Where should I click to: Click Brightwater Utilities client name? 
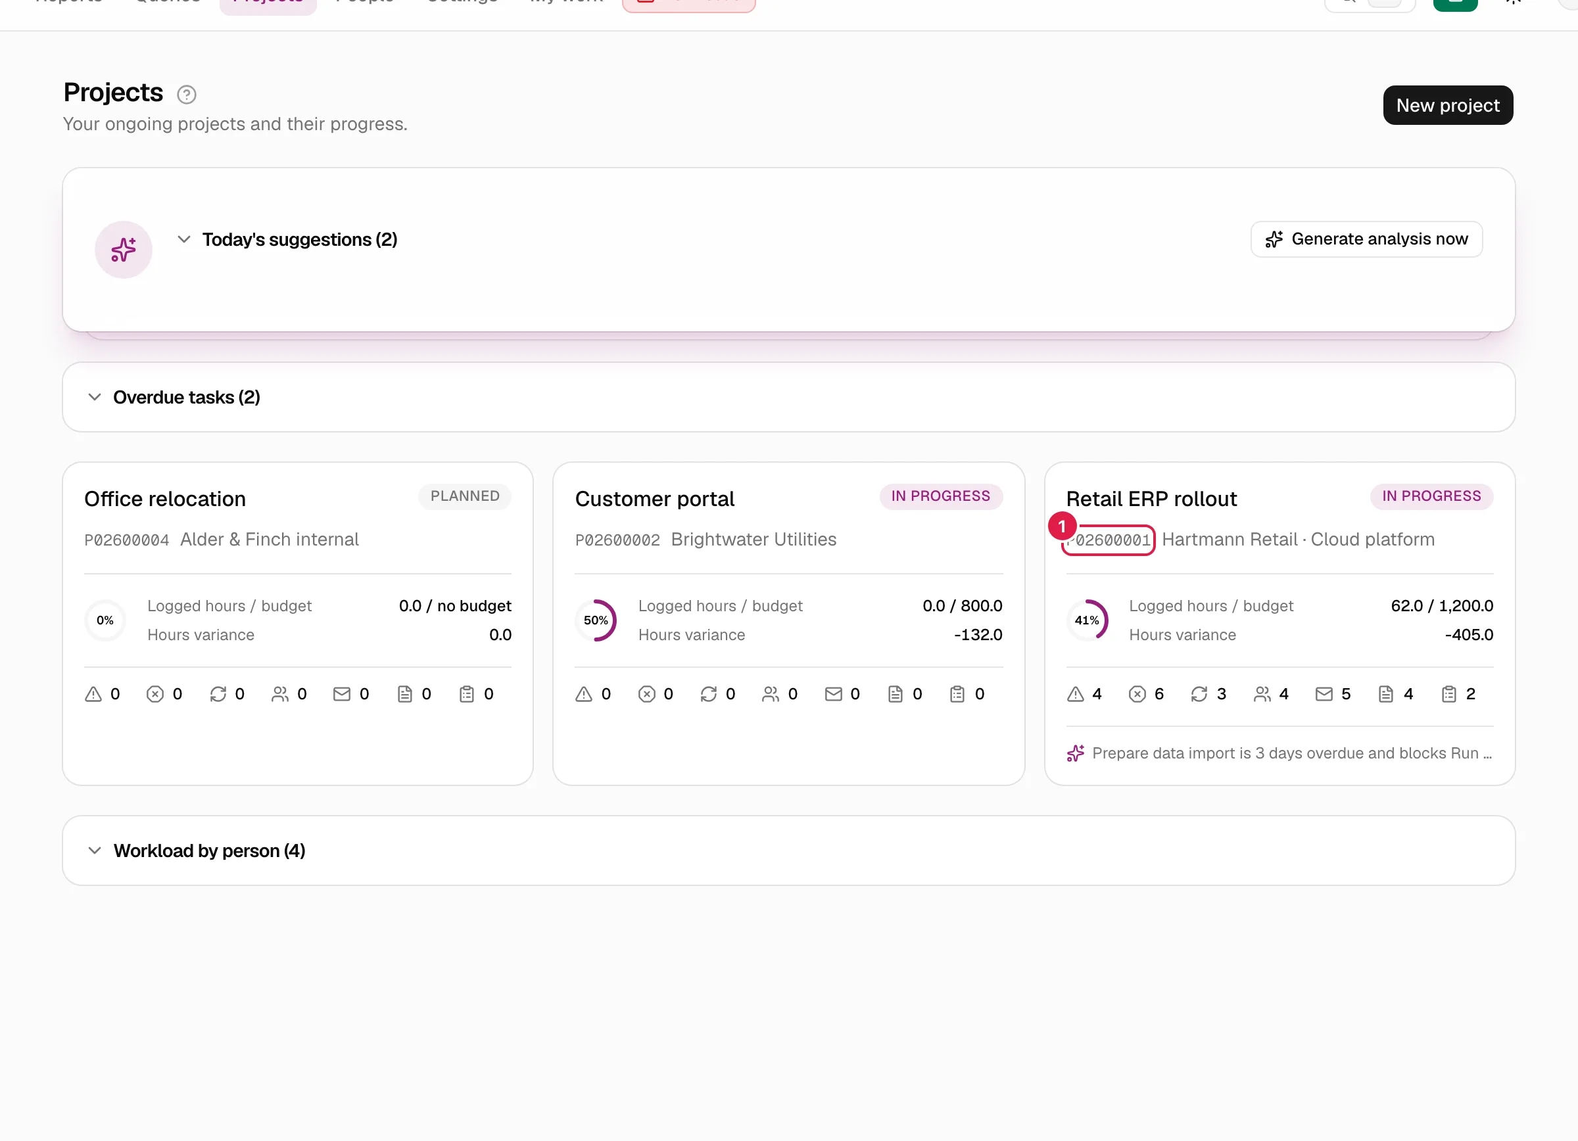pos(753,540)
